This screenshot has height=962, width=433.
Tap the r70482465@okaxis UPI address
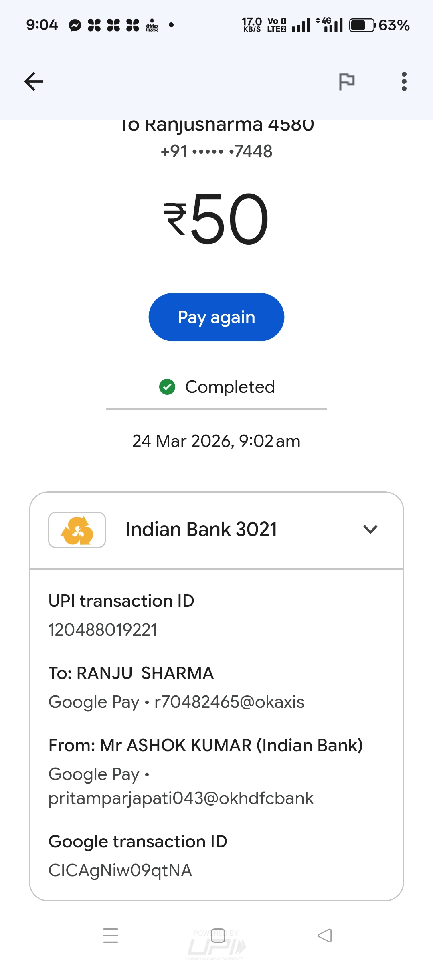point(229,702)
